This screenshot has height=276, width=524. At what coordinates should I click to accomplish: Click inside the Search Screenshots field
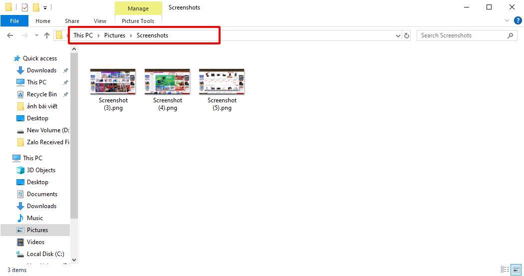coord(462,35)
